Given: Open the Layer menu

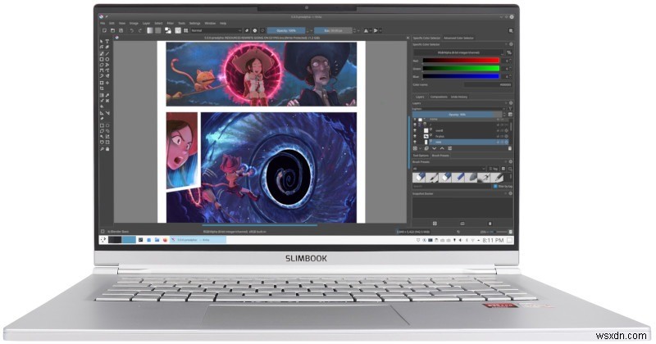Looking at the screenshot, I should 147,24.
